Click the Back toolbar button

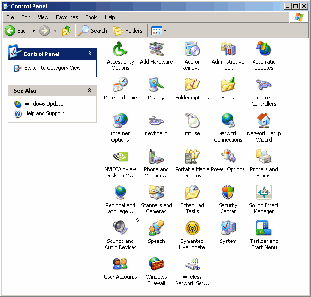17,31
